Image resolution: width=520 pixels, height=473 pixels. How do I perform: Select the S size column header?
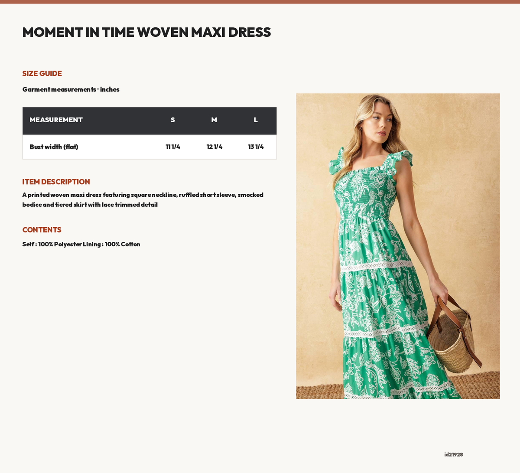173,120
